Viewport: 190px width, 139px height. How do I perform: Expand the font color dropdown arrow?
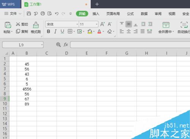(x=103, y=32)
